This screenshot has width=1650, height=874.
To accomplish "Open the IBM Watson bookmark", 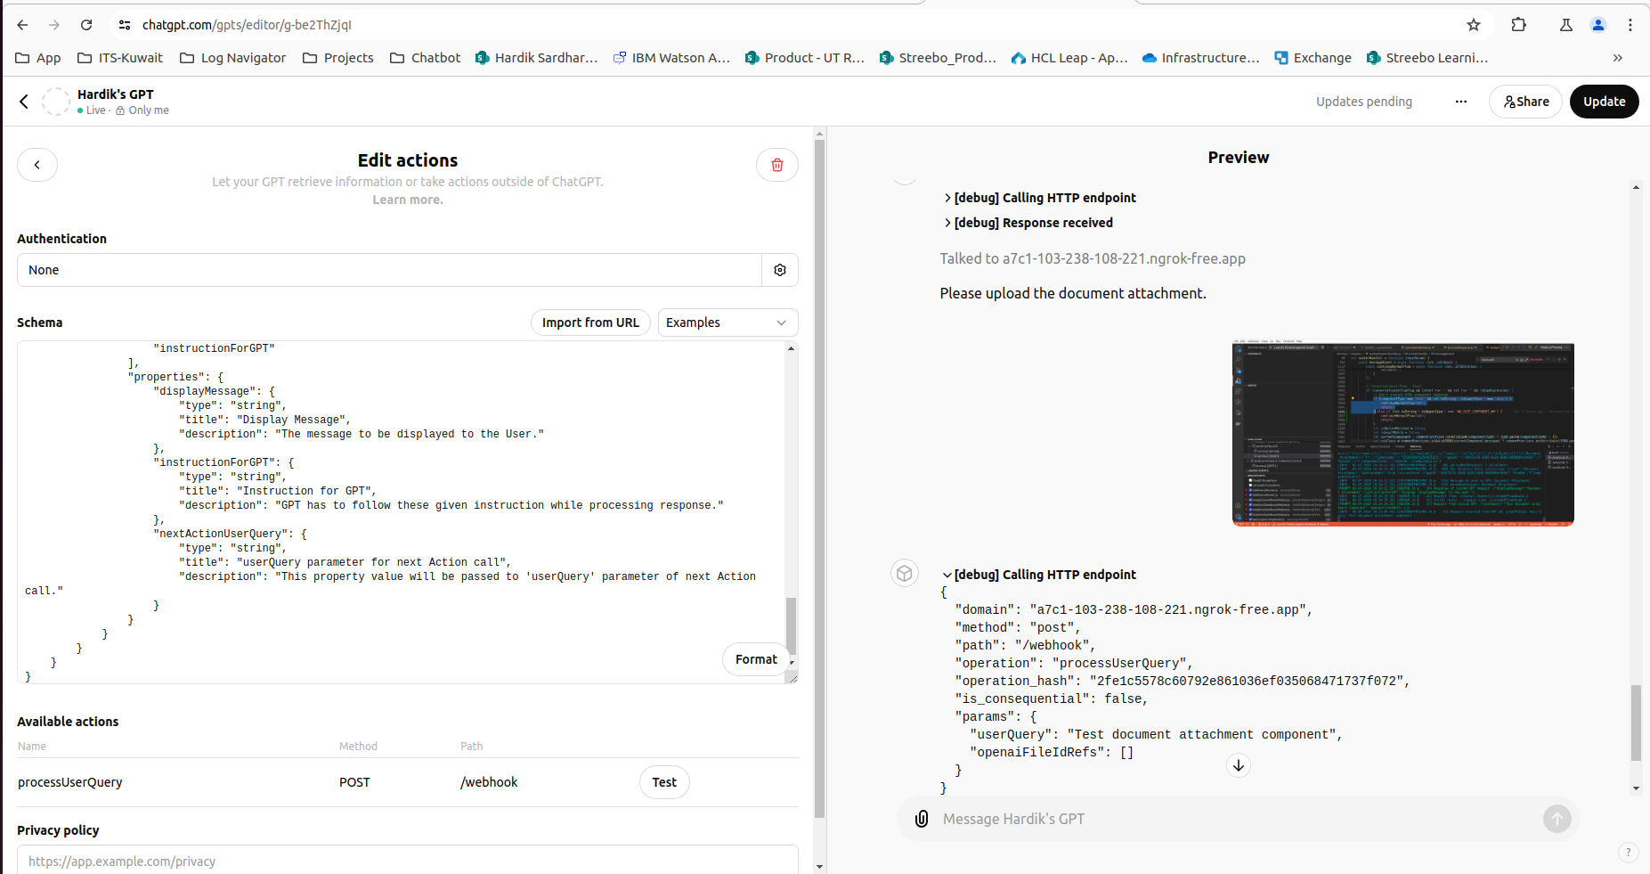I will (672, 58).
